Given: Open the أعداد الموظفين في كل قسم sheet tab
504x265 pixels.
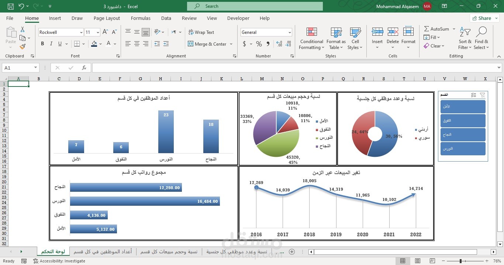Looking at the screenshot, I should (103, 252).
